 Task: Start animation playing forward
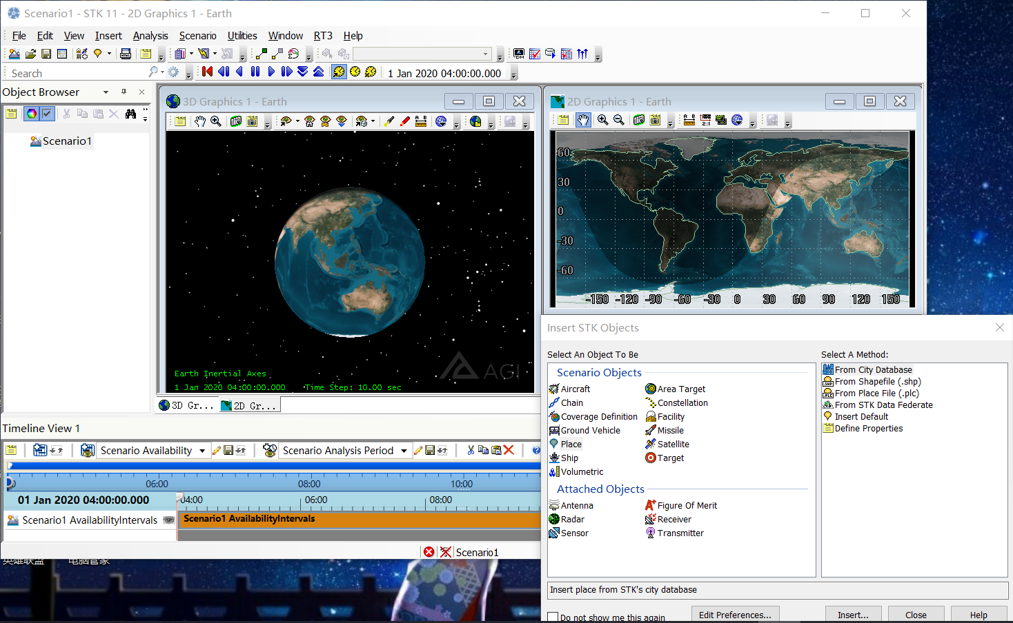coord(271,72)
